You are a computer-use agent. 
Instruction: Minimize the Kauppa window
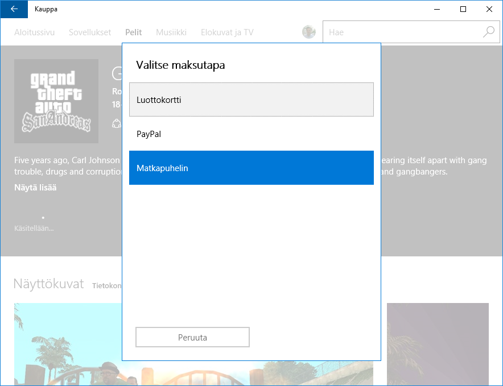click(x=437, y=9)
